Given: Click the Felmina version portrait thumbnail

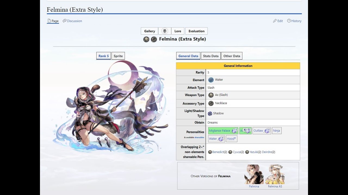Looking at the screenshot, I should click(254, 174).
